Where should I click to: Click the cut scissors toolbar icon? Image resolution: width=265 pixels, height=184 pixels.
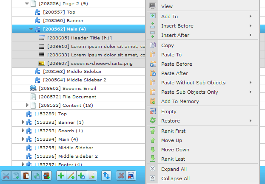point(6,176)
